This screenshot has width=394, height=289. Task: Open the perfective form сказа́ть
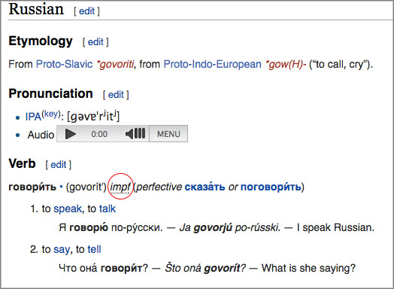(x=205, y=187)
